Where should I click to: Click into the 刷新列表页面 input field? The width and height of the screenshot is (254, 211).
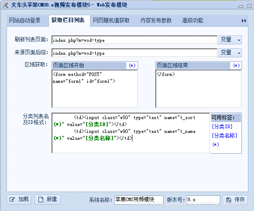click(x=134, y=40)
